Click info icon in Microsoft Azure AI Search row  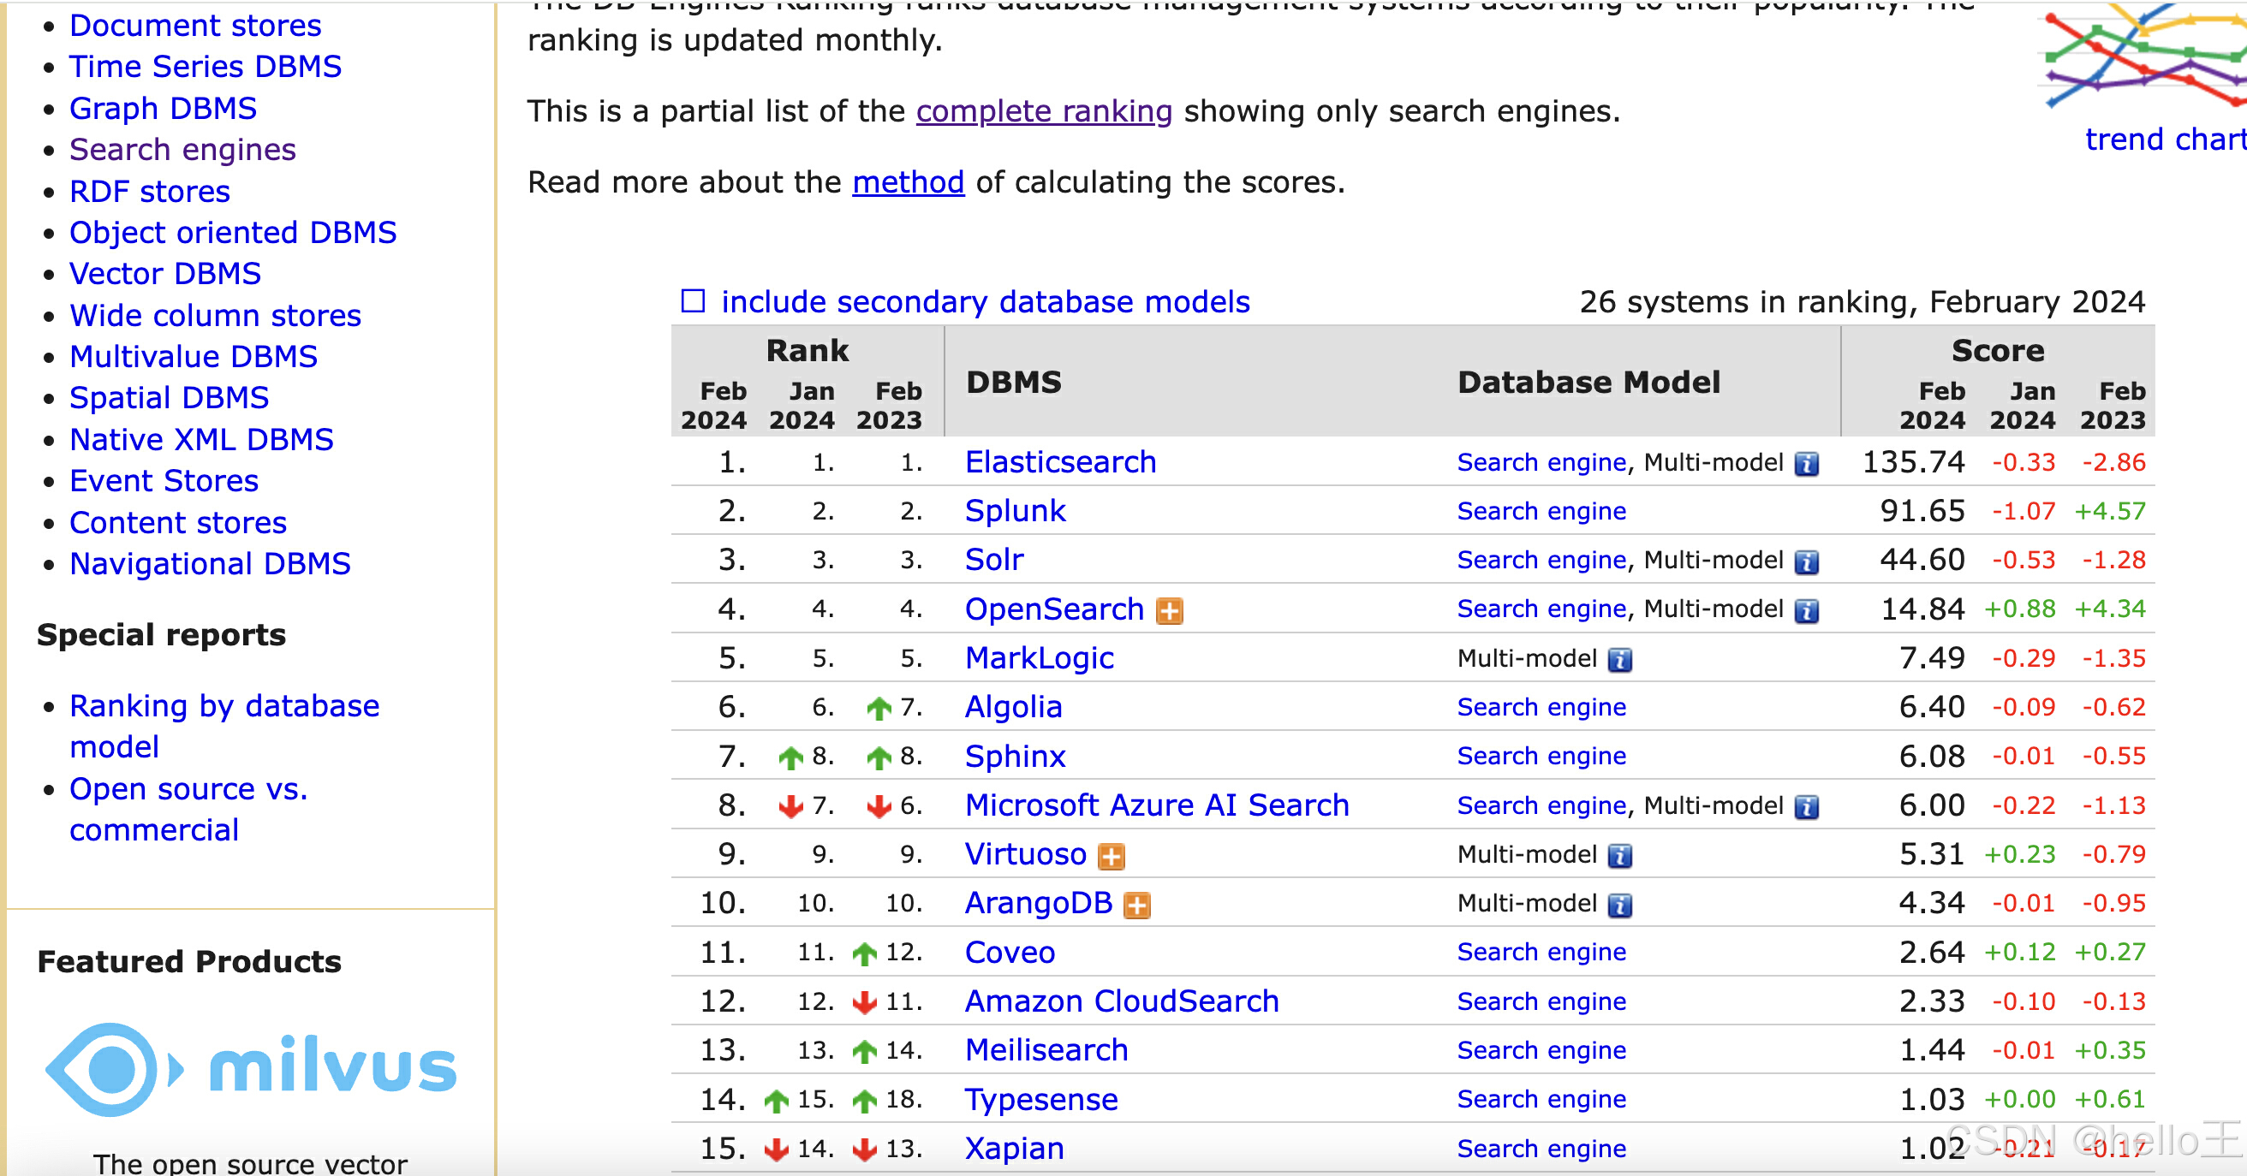1806,807
